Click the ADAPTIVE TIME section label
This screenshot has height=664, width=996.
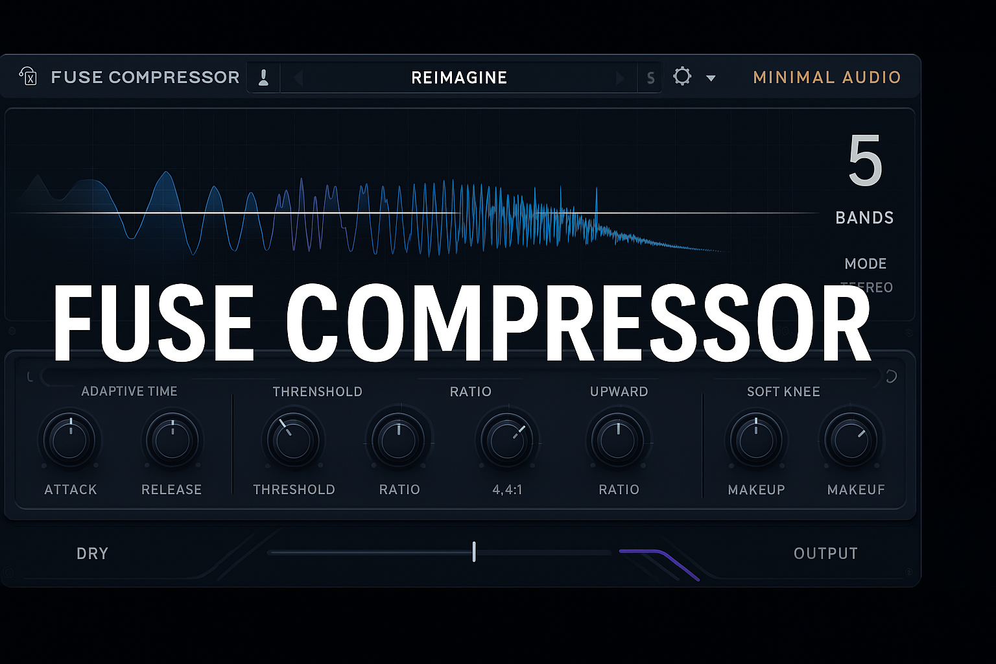[x=129, y=391]
